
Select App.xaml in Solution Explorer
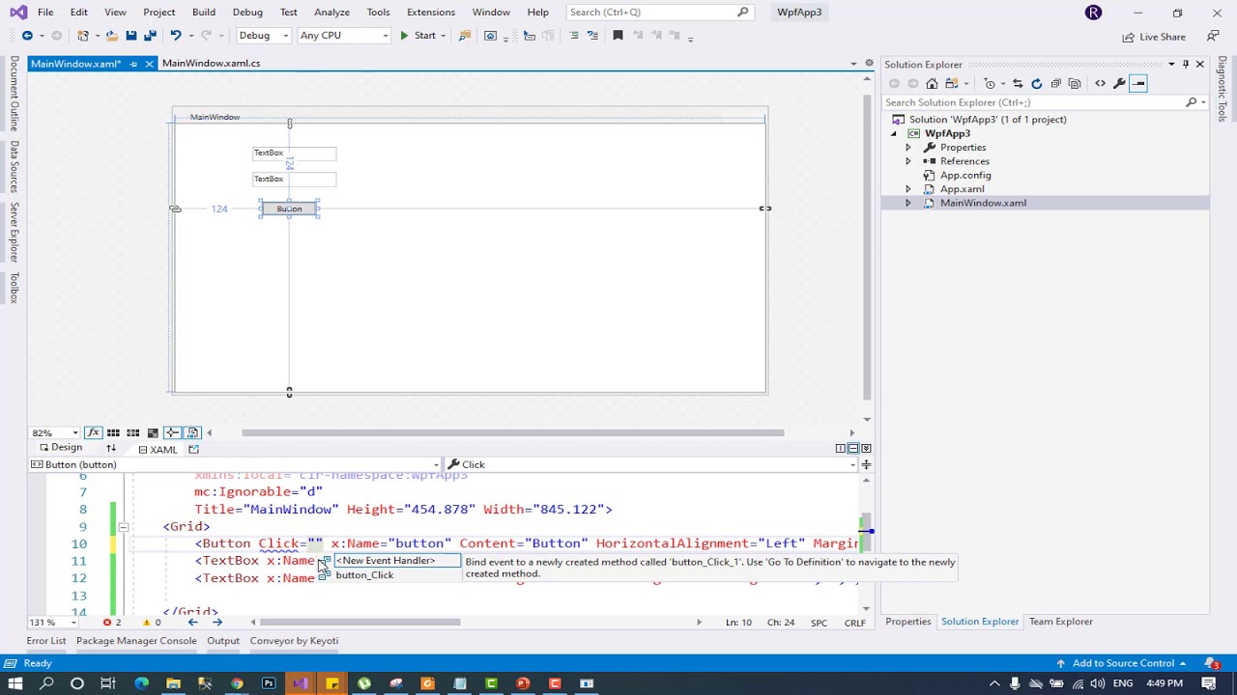(962, 189)
